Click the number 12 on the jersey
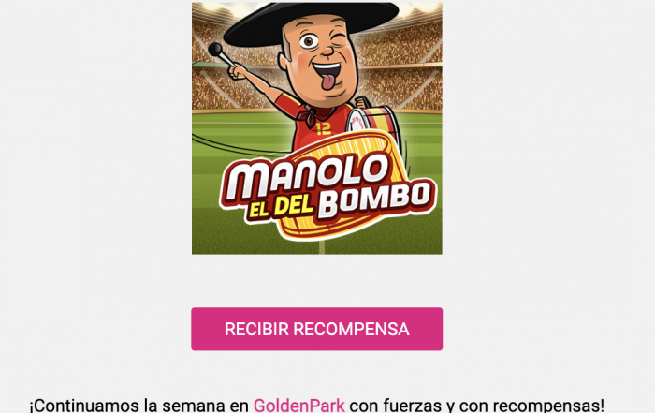This screenshot has width=655, height=413. tap(323, 128)
